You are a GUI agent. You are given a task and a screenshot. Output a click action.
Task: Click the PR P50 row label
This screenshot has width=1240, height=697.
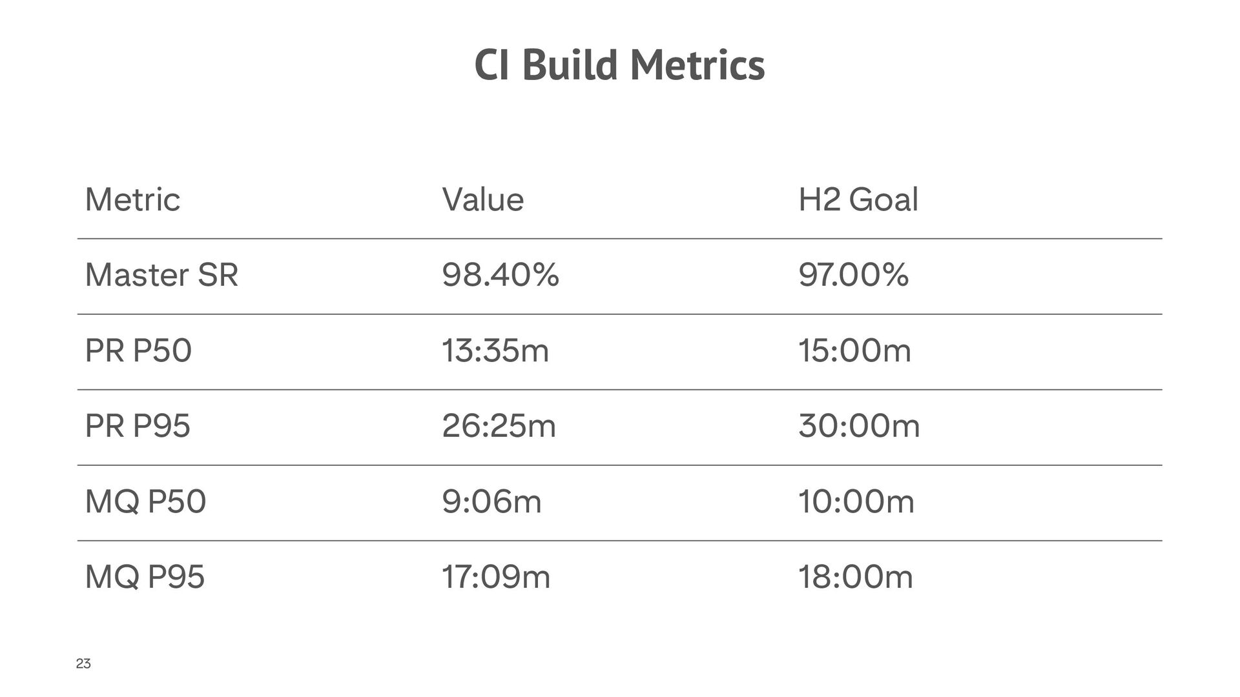click(x=138, y=350)
